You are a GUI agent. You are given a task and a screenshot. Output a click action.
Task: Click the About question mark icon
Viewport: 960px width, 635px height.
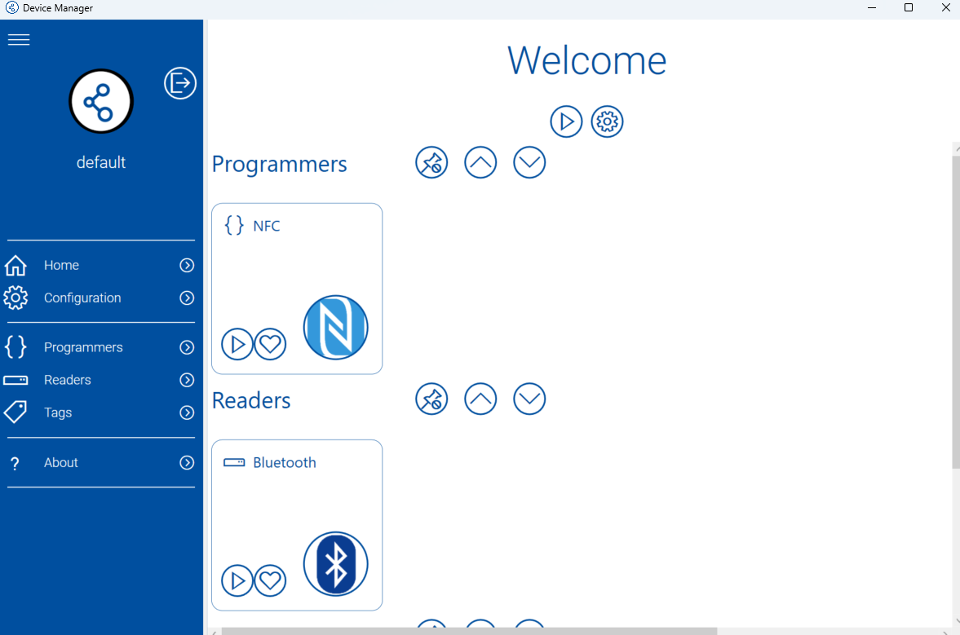pos(15,463)
